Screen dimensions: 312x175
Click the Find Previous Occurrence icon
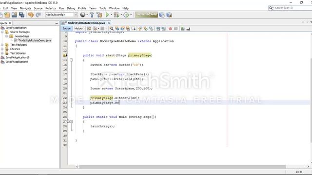coord(117,29)
